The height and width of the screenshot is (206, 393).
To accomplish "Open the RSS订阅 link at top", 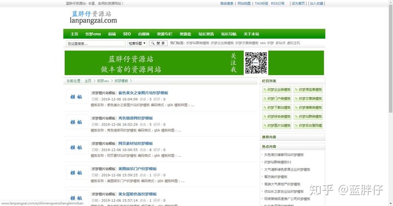I will [278, 3].
